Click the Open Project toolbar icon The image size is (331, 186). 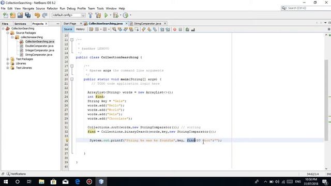[20, 15]
